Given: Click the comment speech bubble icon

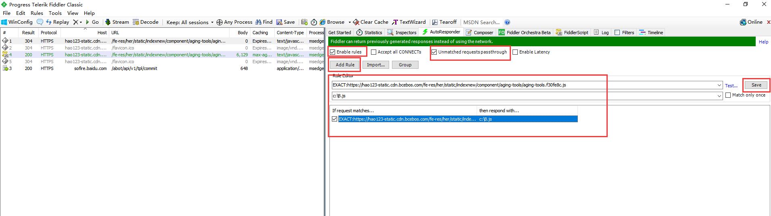Looking at the screenshot, I should pyautogui.click(x=40, y=22).
